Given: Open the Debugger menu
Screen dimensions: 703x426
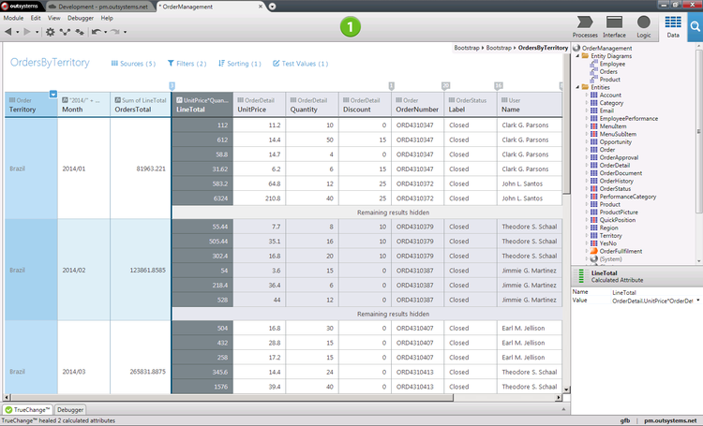Looking at the screenshot, I should coord(80,18).
